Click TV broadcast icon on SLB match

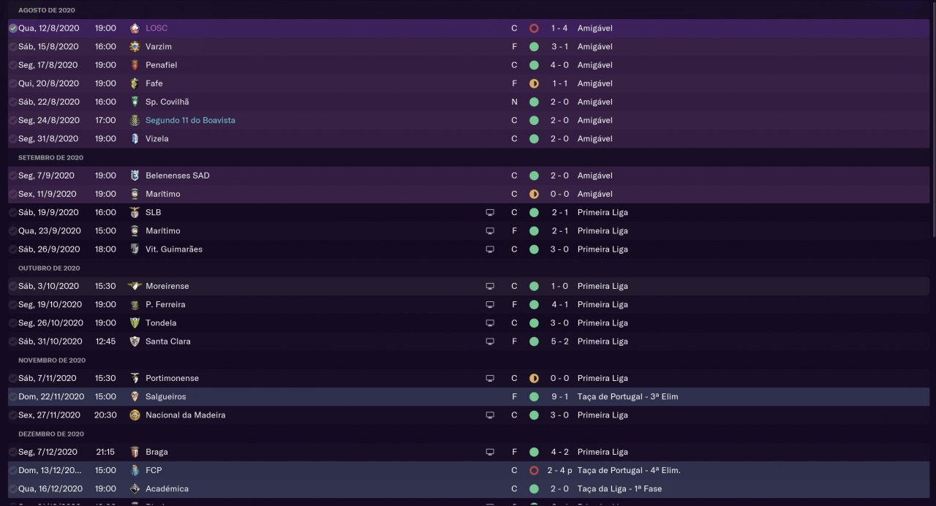click(490, 213)
